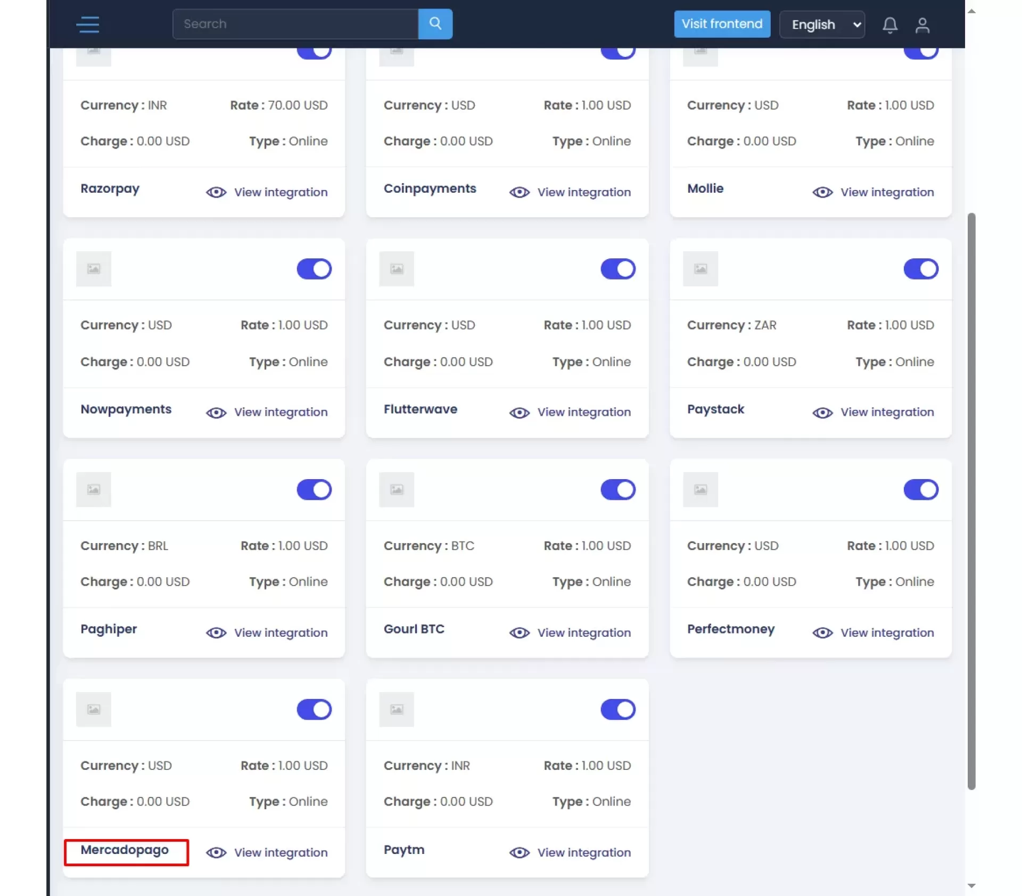Open the hamburger sidebar menu
The width and height of the screenshot is (1022, 896).
[88, 24]
